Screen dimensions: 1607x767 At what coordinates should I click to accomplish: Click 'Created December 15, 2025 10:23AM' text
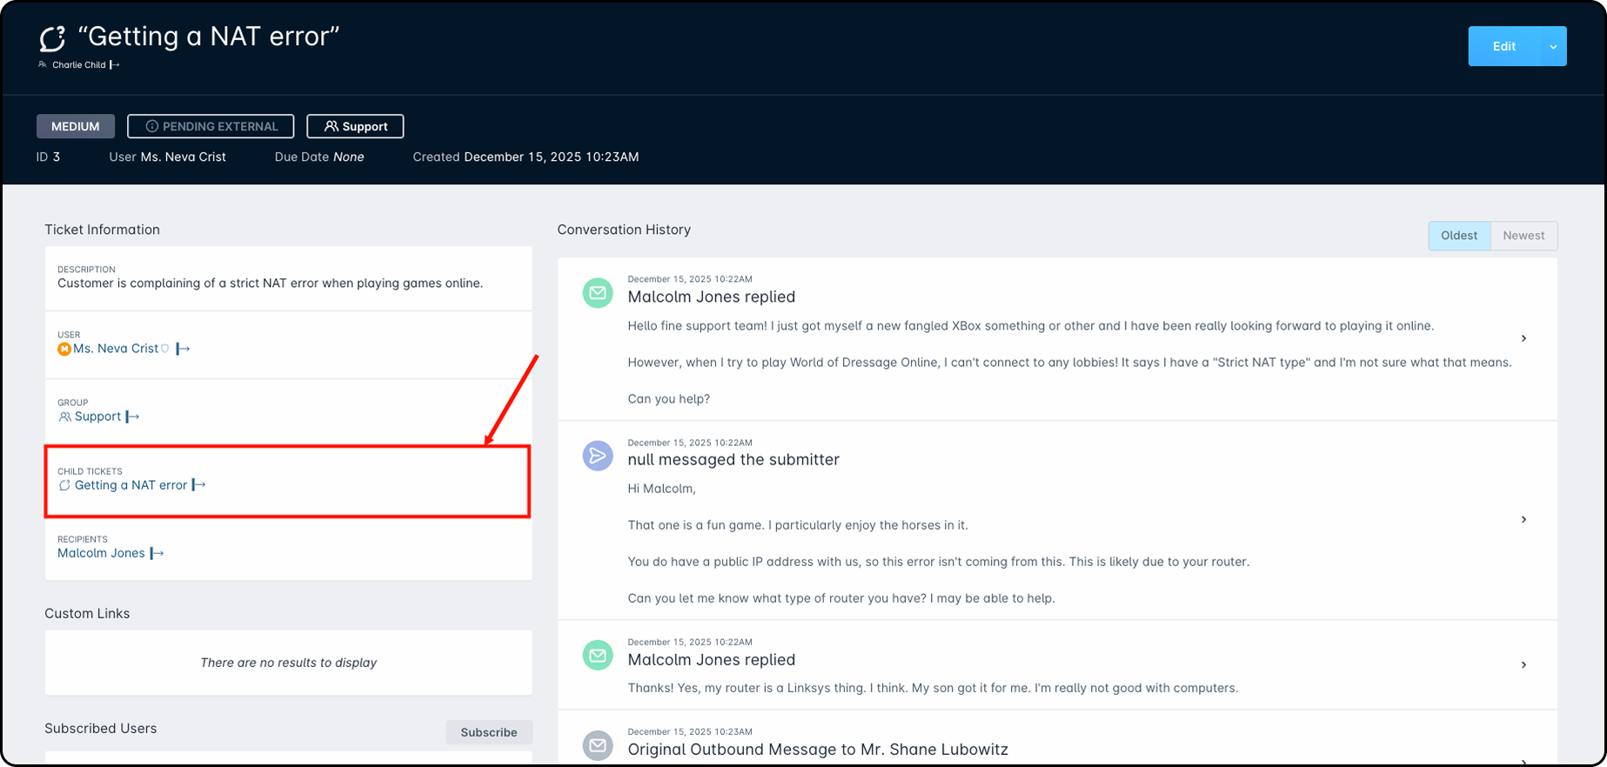526,157
